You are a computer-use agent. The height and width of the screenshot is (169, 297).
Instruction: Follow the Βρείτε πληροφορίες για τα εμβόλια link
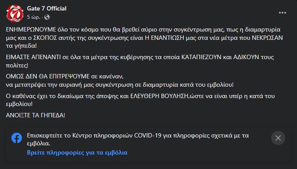pyautogui.click(x=77, y=152)
